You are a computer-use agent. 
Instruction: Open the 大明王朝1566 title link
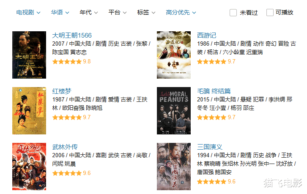tap(72, 36)
